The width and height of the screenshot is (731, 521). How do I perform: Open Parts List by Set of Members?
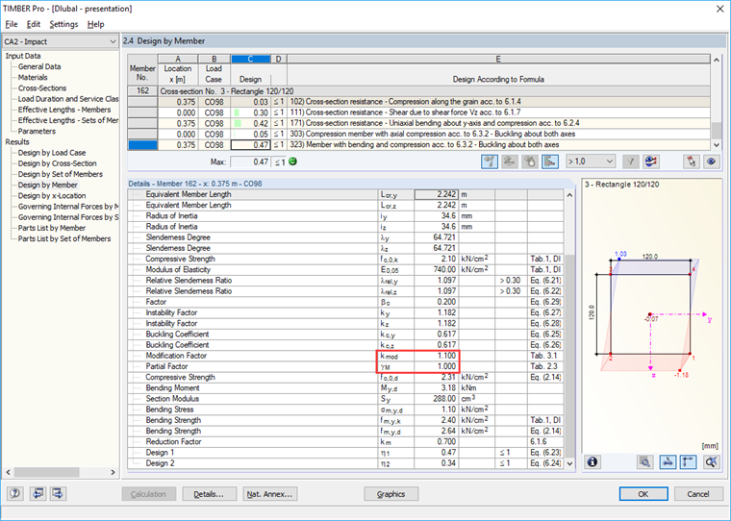point(64,238)
